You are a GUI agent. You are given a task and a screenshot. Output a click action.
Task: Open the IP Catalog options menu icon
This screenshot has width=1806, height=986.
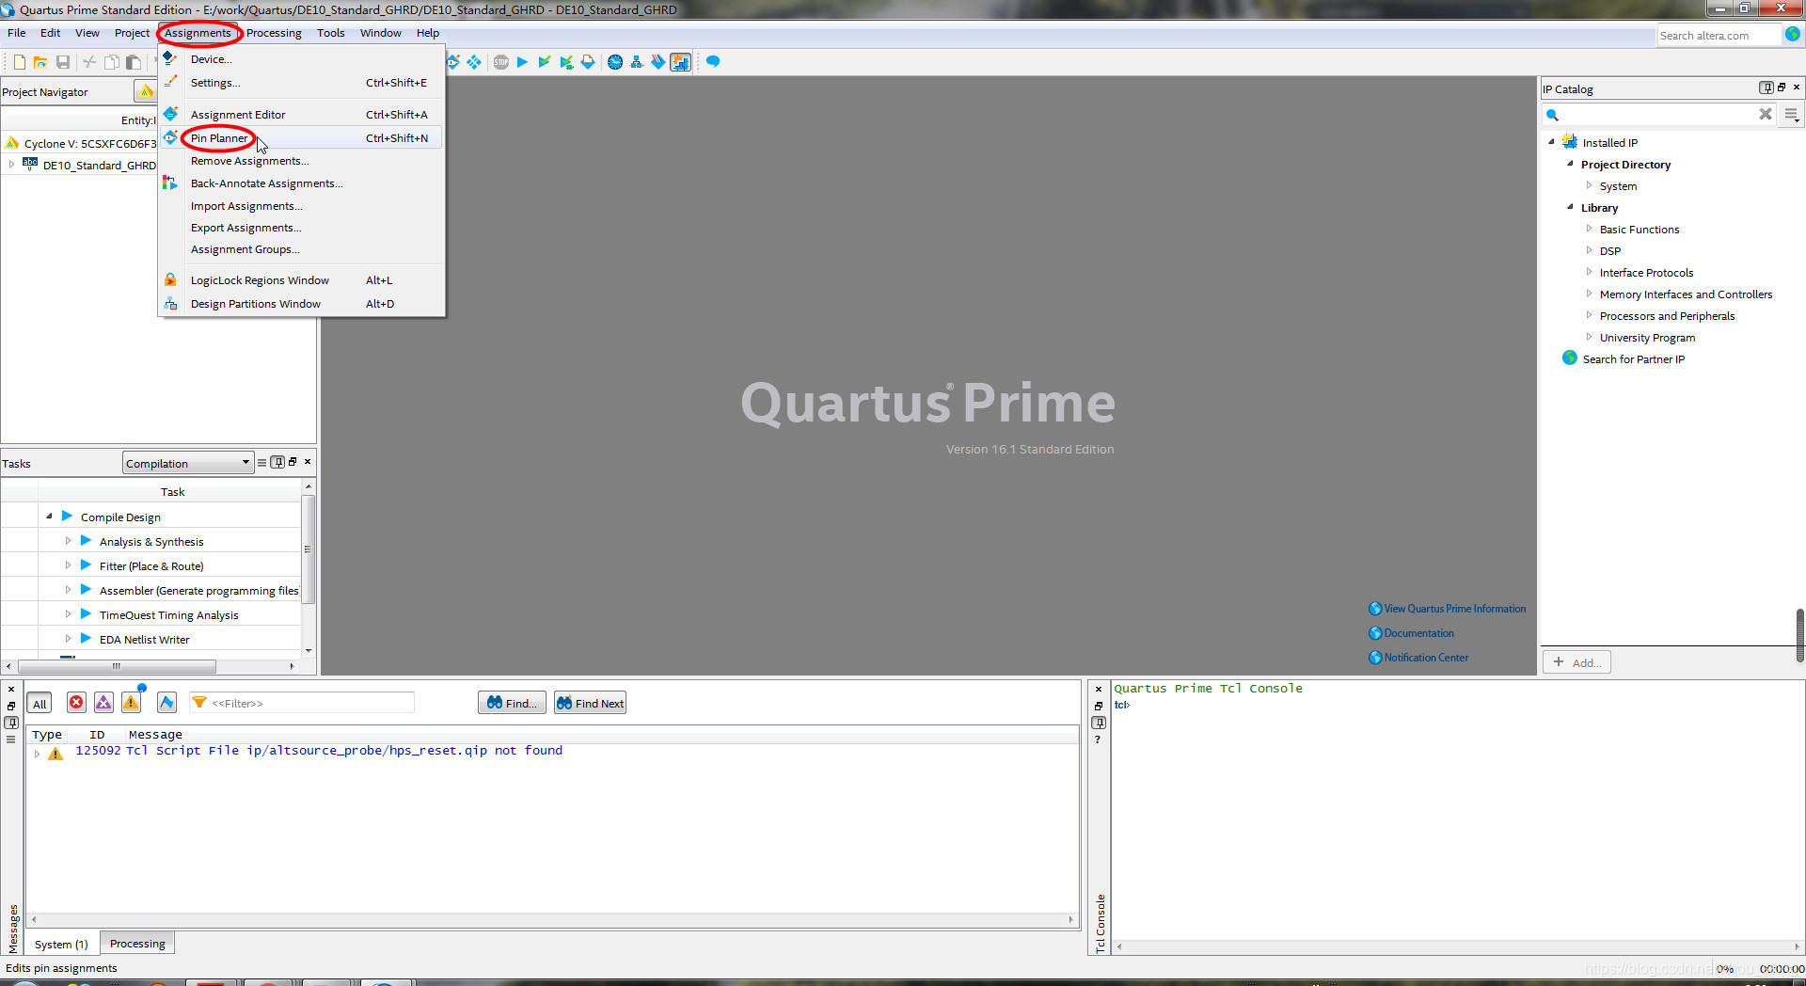pos(1792,115)
